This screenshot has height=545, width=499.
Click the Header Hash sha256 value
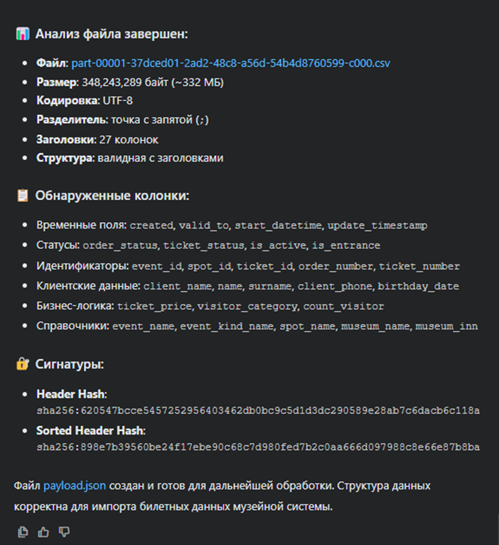coord(258,411)
